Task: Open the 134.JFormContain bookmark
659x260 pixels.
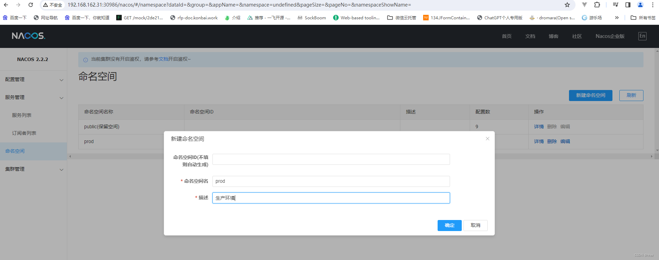Action: [446, 18]
